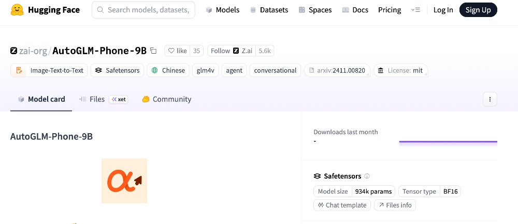Like the model with the heart button
This screenshot has height=224, width=518.
coord(177,51)
